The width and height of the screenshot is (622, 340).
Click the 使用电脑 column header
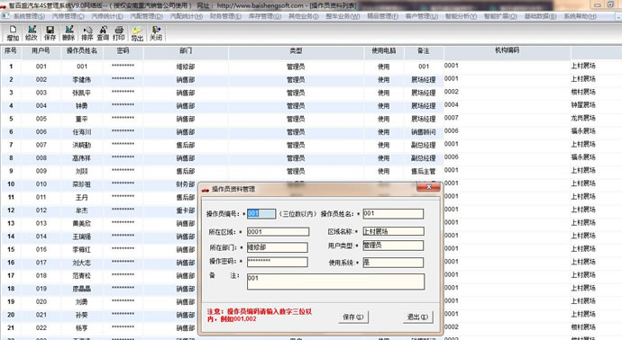(x=384, y=50)
